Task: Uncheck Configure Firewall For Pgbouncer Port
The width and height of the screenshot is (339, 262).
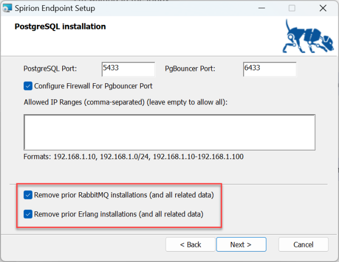Action: tap(28, 86)
